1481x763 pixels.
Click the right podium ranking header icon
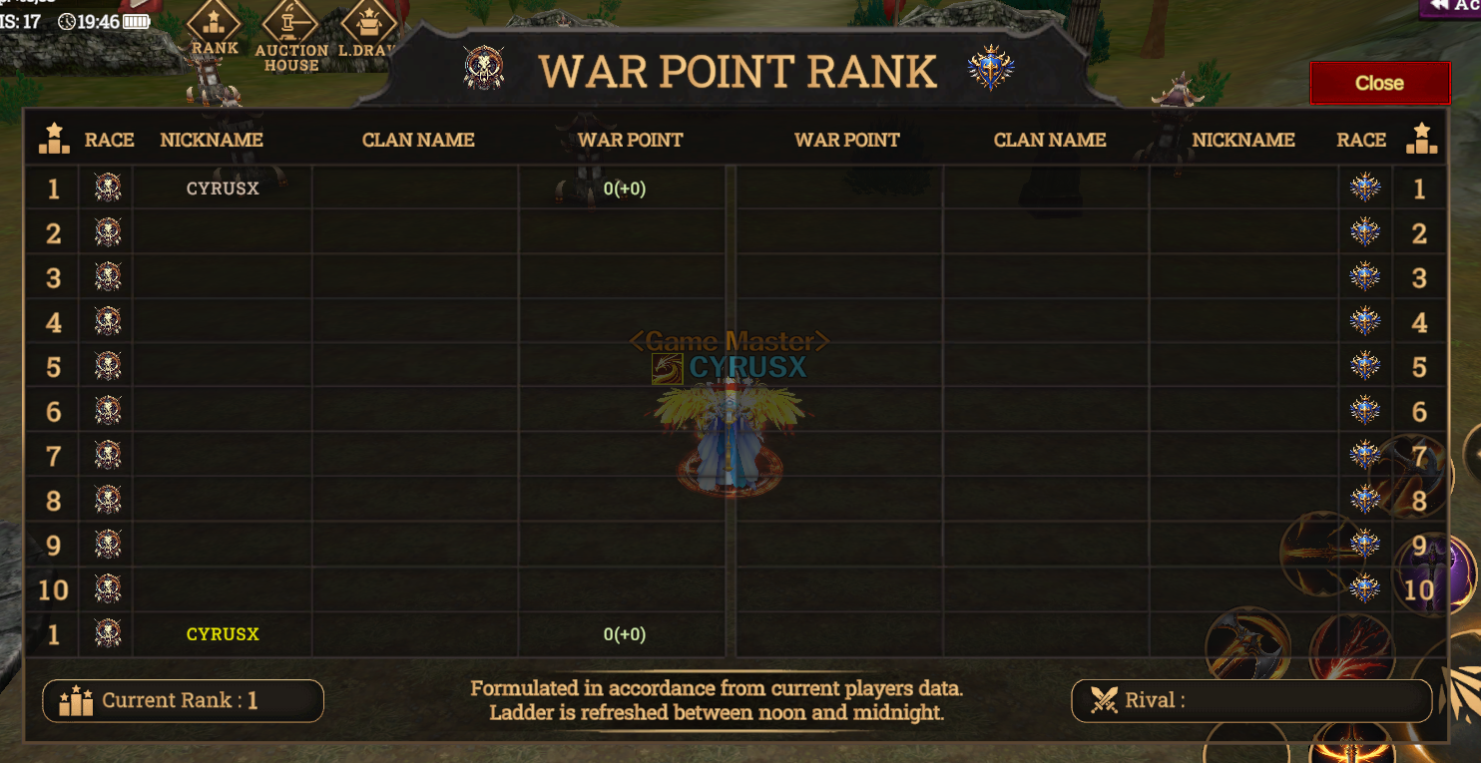[x=1422, y=139]
